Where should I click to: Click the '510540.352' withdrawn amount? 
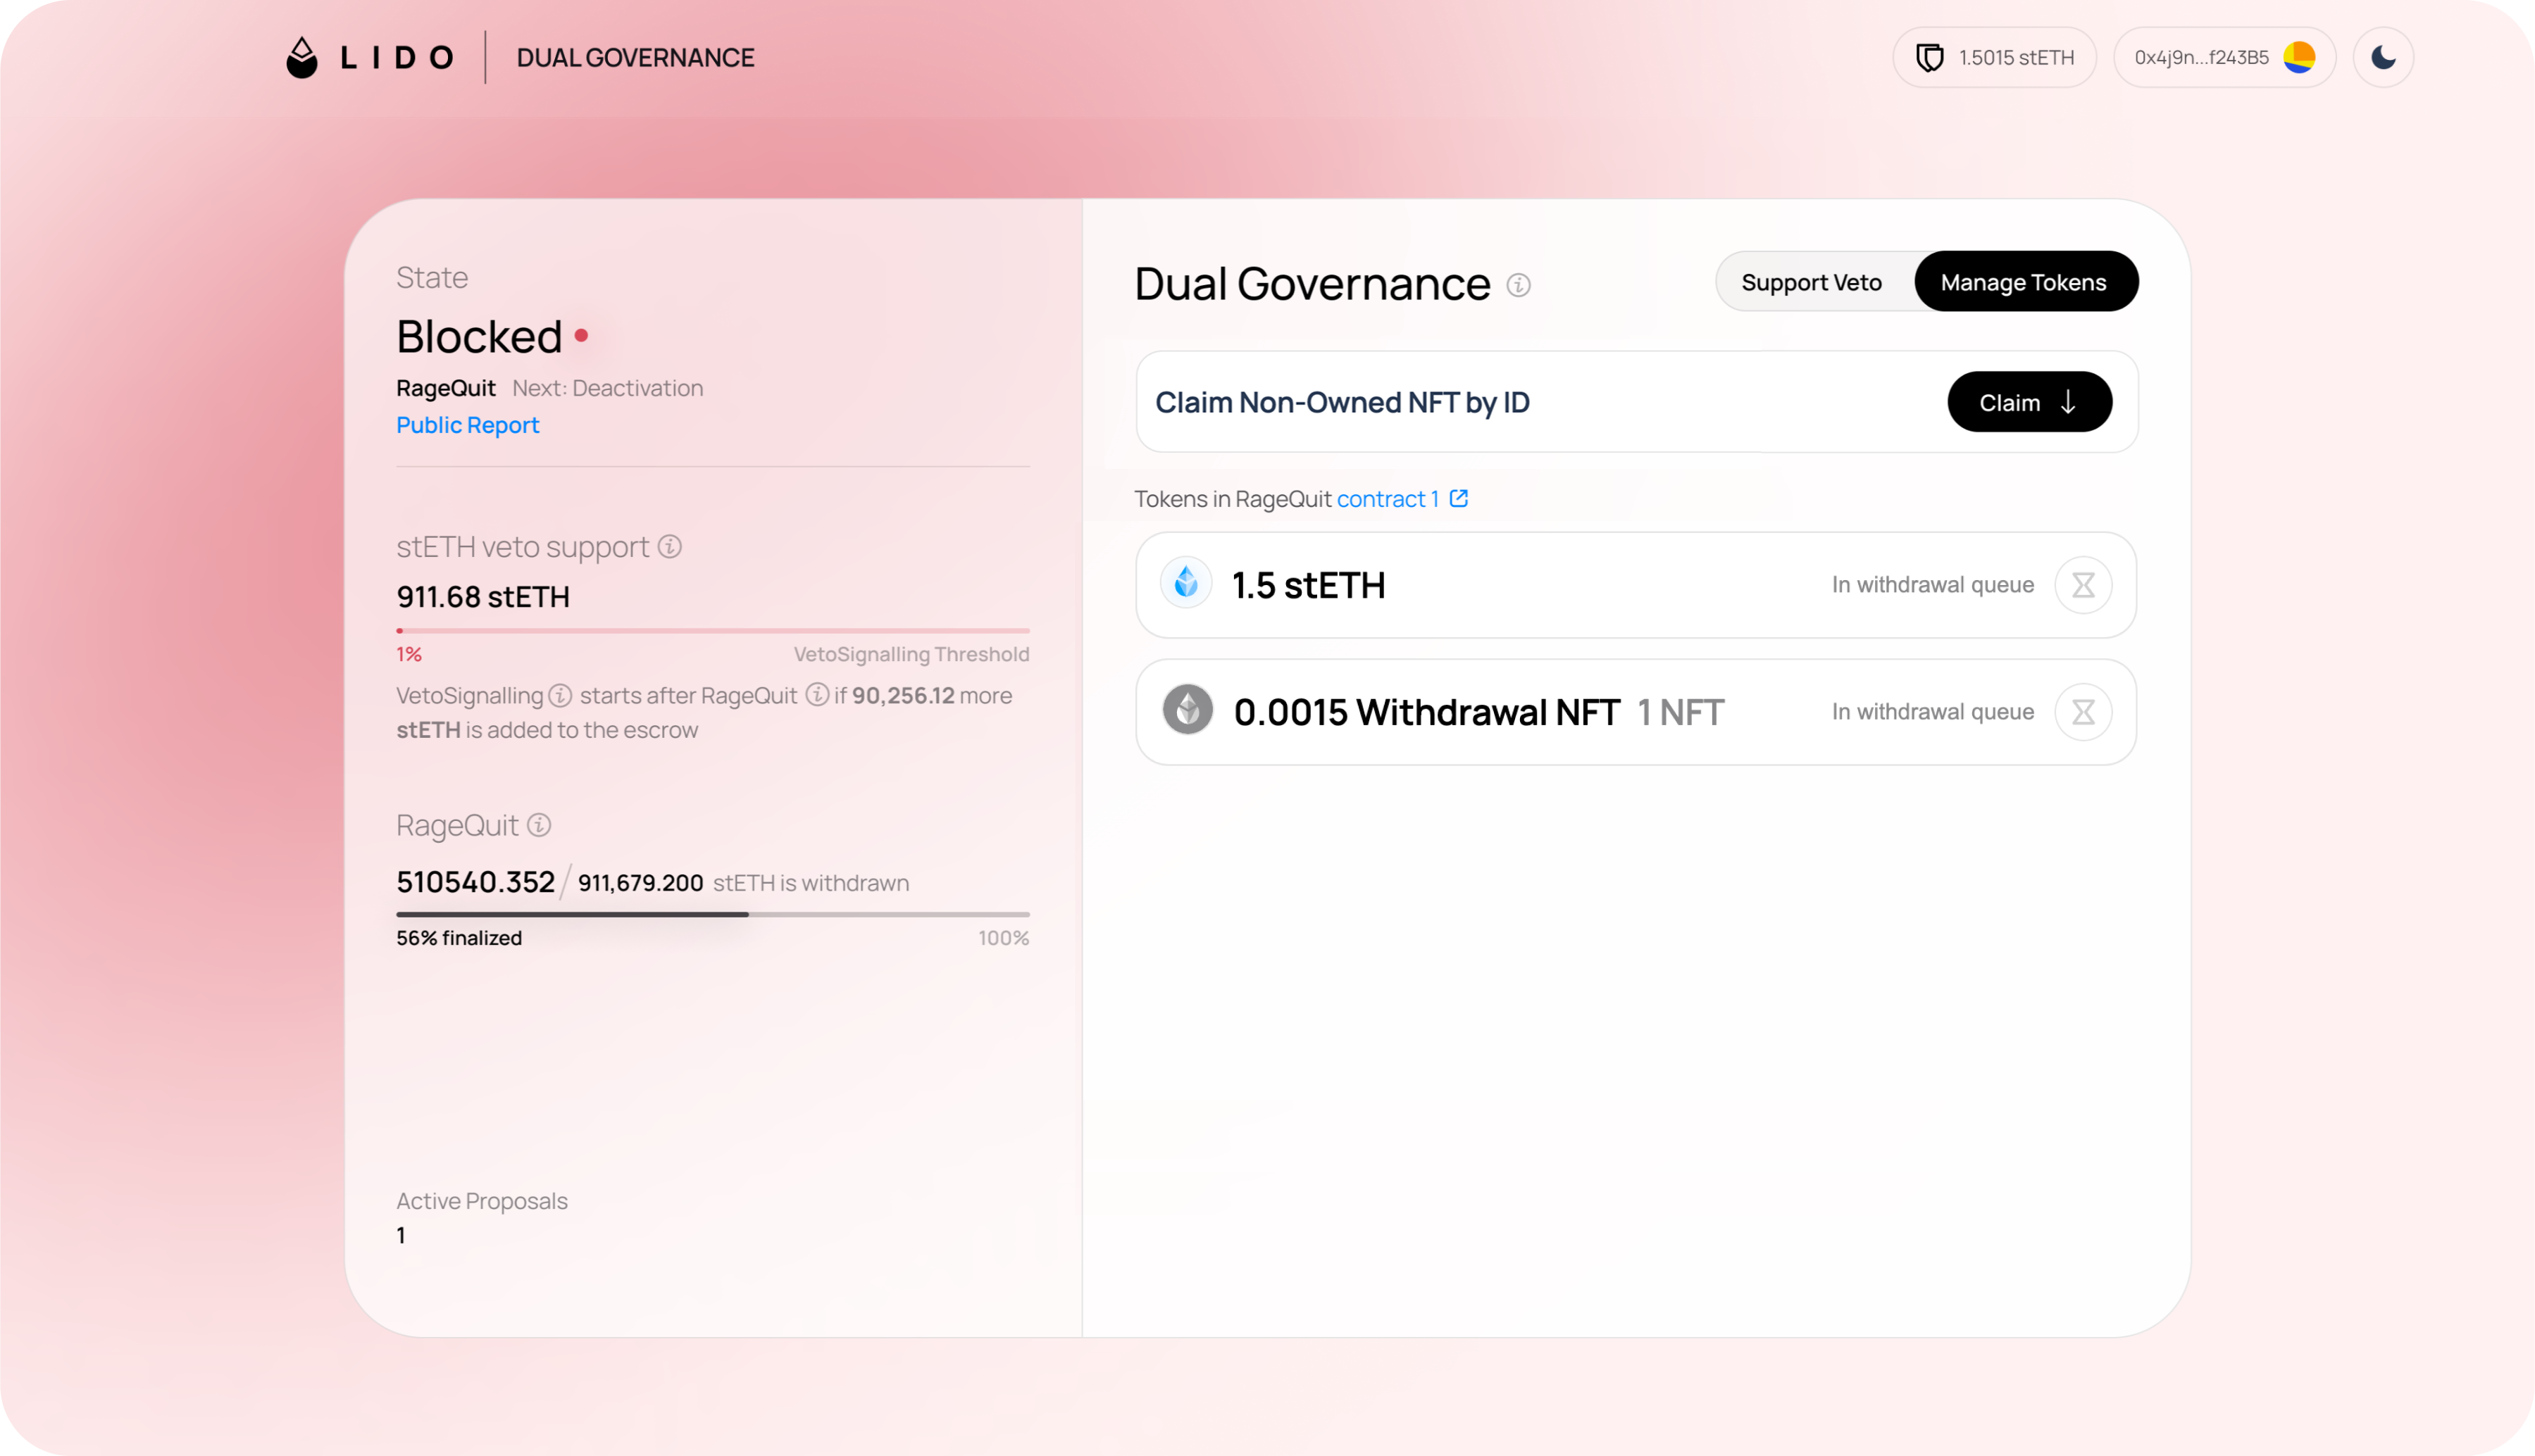click(x=475, y=882)
